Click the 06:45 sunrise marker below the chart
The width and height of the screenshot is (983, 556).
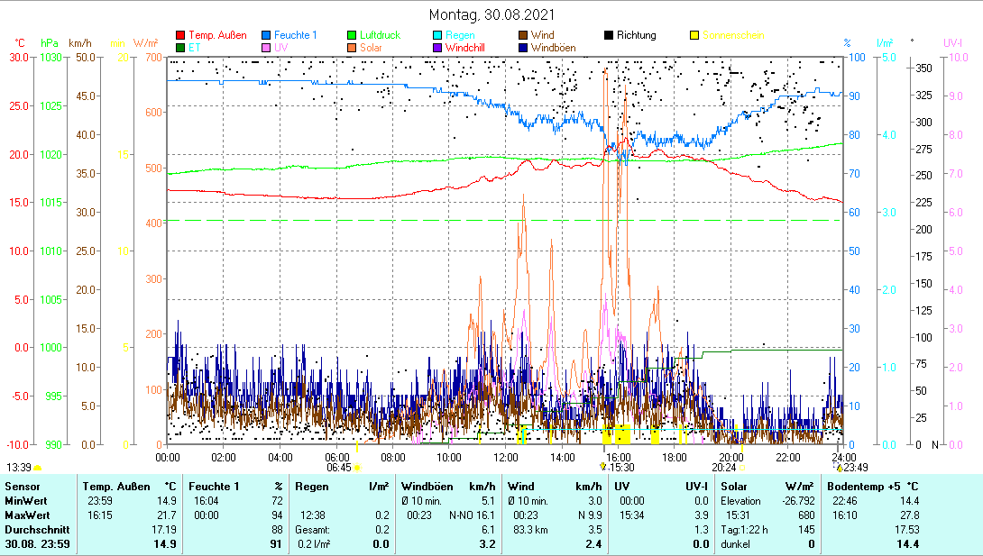(x=339, y=467)
